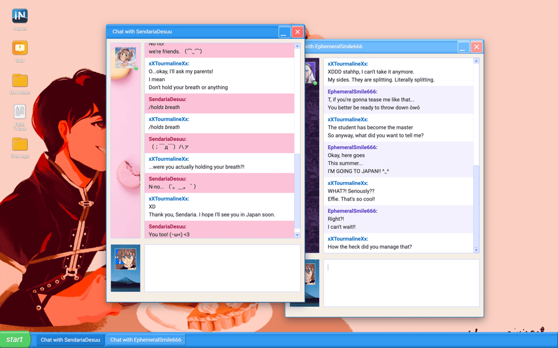The image size is (558, 348).
Task: Close the EphemeralSmile666 chat window
Action: (x=477, y=47)
